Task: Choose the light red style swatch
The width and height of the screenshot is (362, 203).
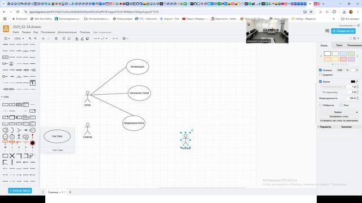Action: point(343,59)
